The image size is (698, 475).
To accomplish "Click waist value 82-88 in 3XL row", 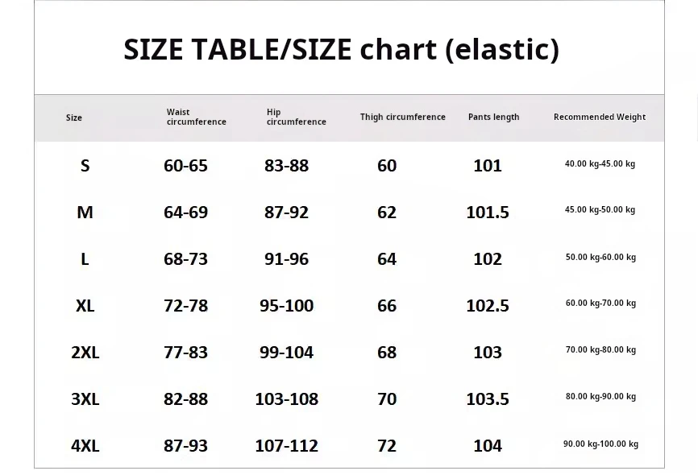I will (185, 399).
